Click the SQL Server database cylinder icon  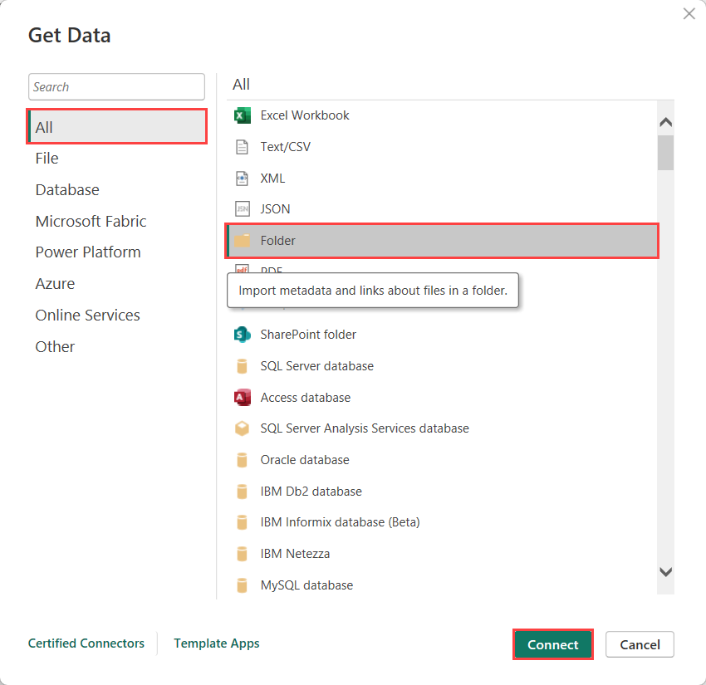243,366
